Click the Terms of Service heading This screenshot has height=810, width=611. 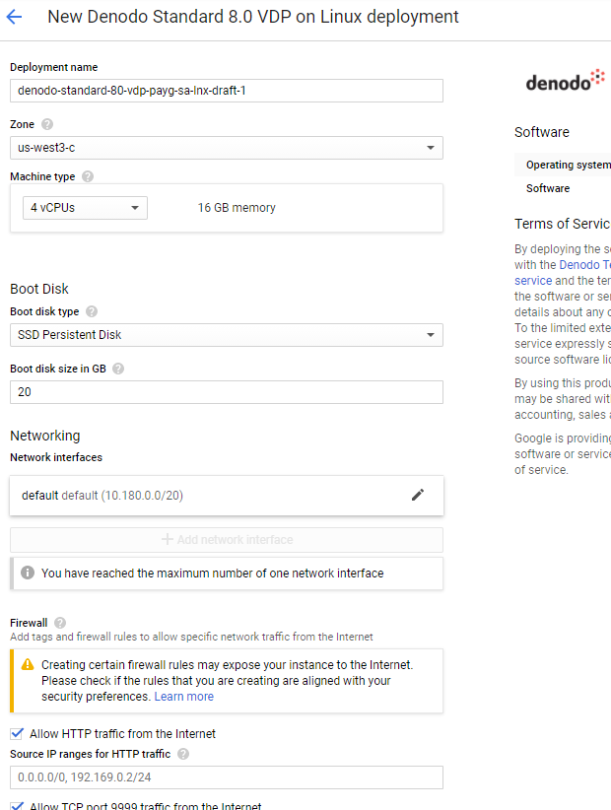click(x=563, y=224)
